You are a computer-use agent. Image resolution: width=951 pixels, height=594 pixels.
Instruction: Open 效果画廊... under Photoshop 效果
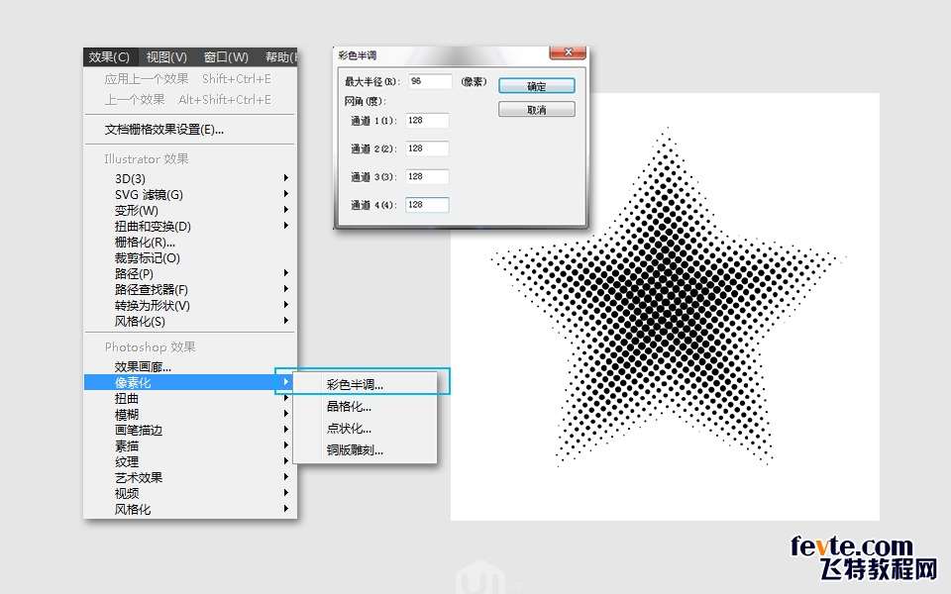pyautogui.click(x=143, y=366)
